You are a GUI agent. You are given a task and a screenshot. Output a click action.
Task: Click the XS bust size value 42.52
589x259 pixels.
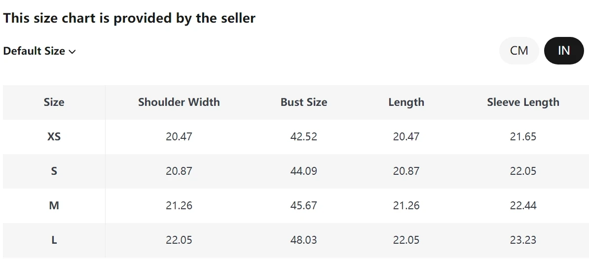pos(304,137)
